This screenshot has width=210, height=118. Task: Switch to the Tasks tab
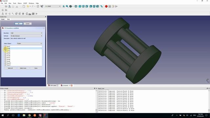8,19
